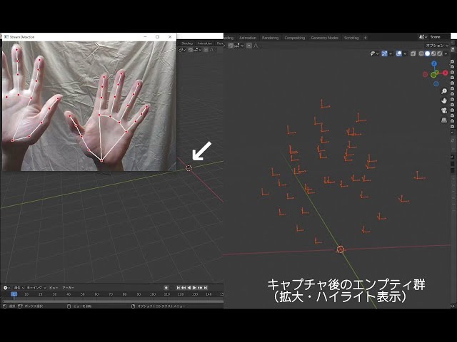Switch to the Geometry Nodes workspace tab
The width and height of the screenshot is (457, 342).
pyautogui.click(x=325, y=38)
